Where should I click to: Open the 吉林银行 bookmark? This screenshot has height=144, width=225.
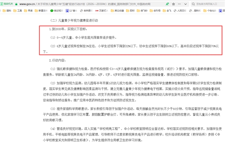[x=86, y=11]
